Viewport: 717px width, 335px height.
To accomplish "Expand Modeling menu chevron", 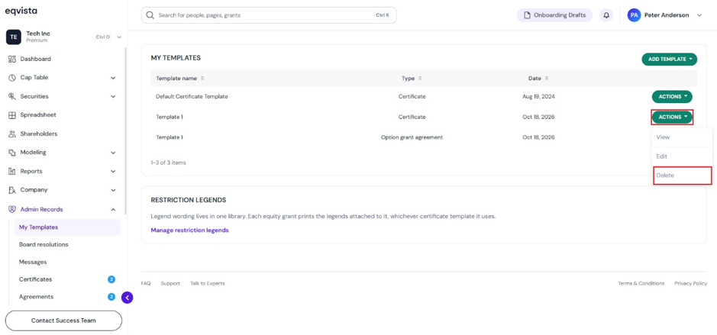I will pos(114,153).
